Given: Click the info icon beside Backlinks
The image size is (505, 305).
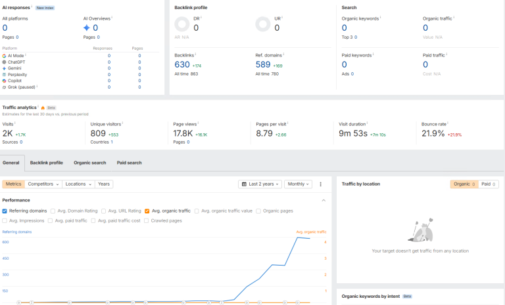Looking at the screenshot, I should pyautogui.click(x=195, y=54).
